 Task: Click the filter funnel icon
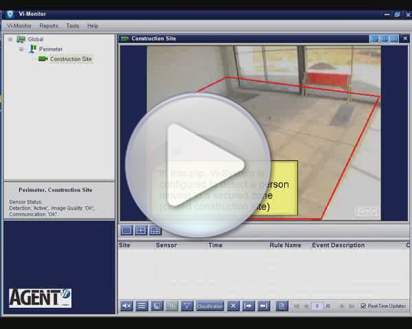187,306
